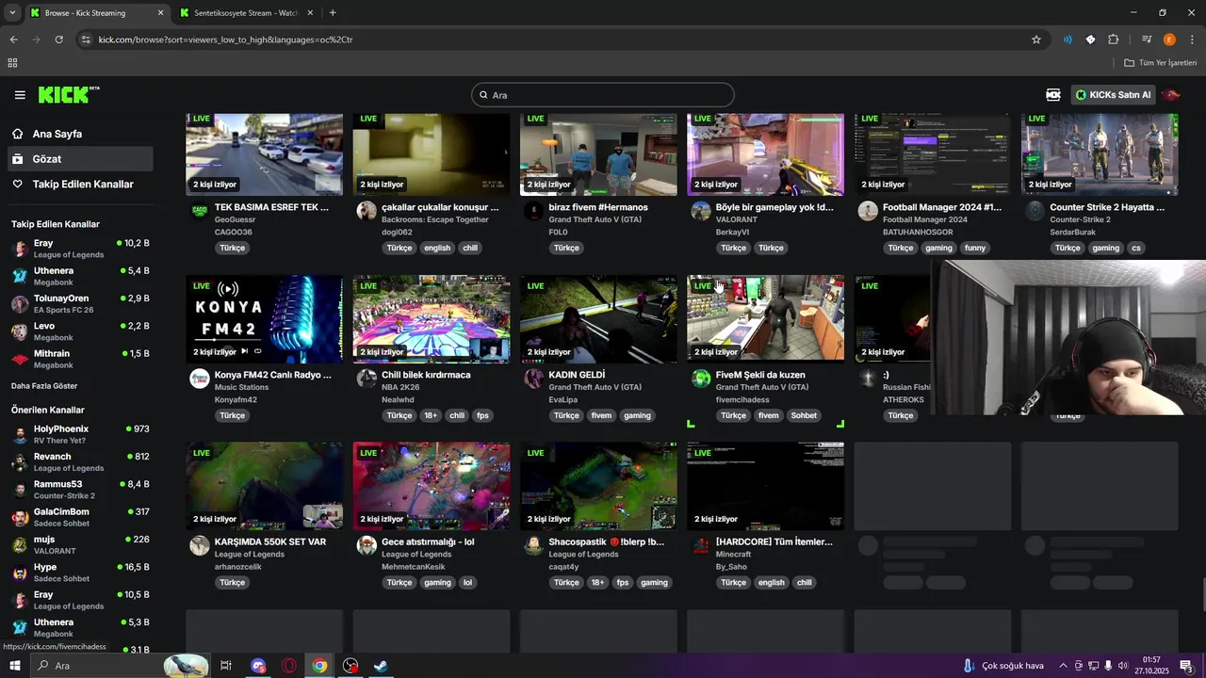This screenshot has height=678, width=1206.
Task: Select Gözat in sidebar
Action: point(79,159)
